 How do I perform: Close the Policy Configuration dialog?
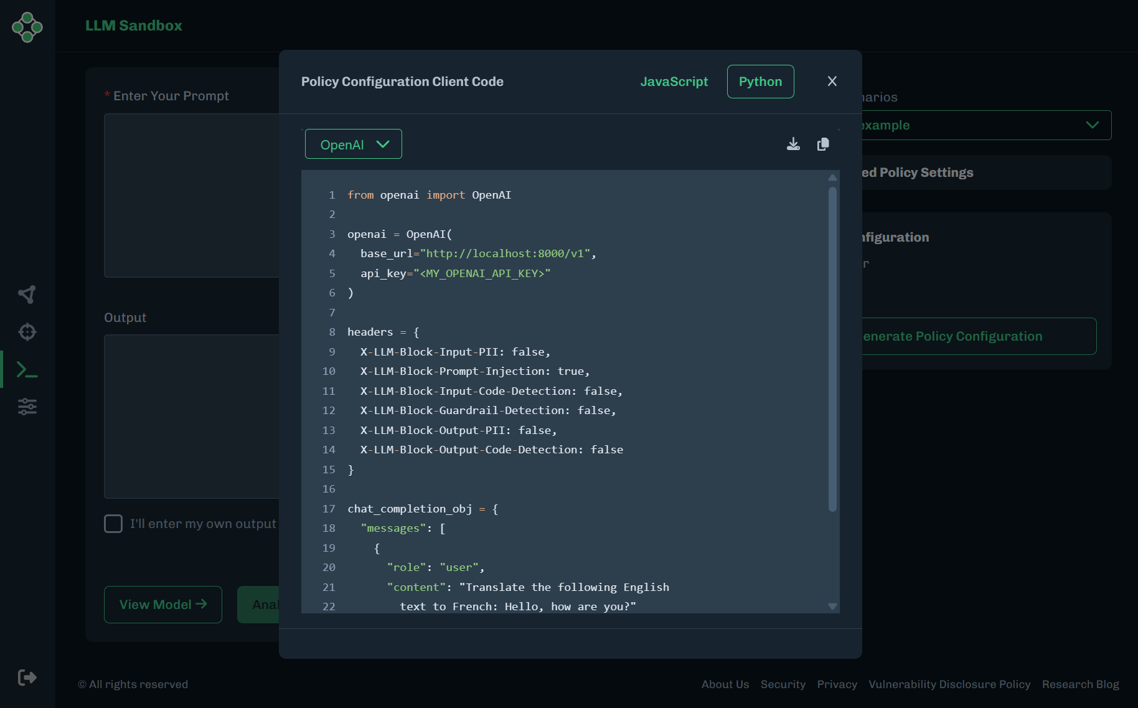click(x=832, y=82)
